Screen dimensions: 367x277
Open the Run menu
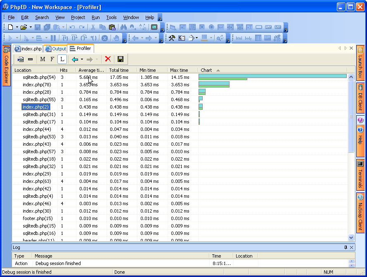point(95,17)
